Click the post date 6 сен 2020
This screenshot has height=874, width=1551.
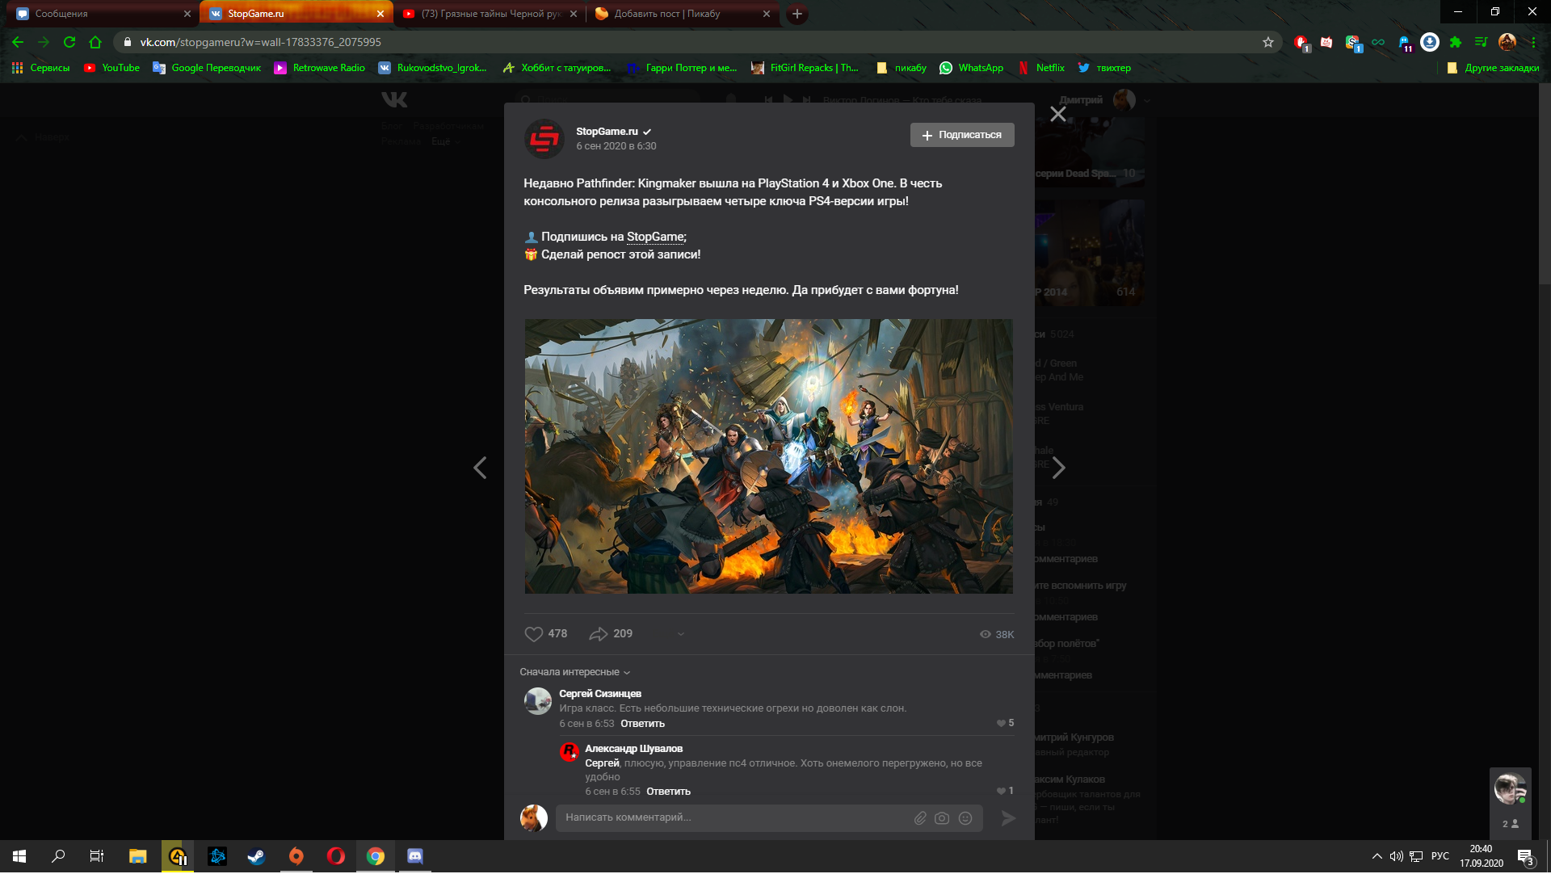(x=616, y=147)
